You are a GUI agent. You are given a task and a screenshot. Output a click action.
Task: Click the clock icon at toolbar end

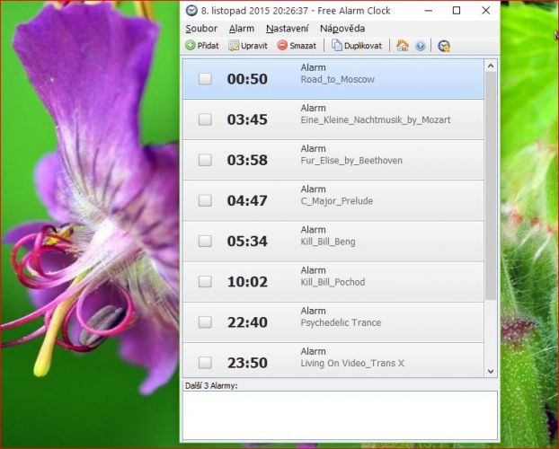[444, 46]
